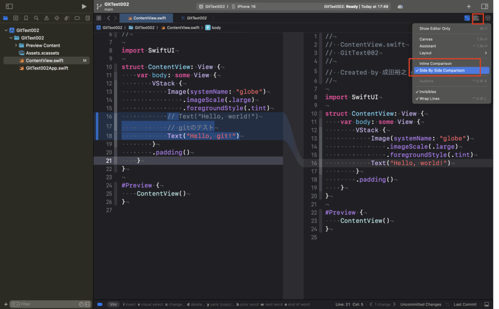The width and height of the screenshot is (499, 309).
Task: Click GitText002 folder in jump bar
Action: pos(141,28)
